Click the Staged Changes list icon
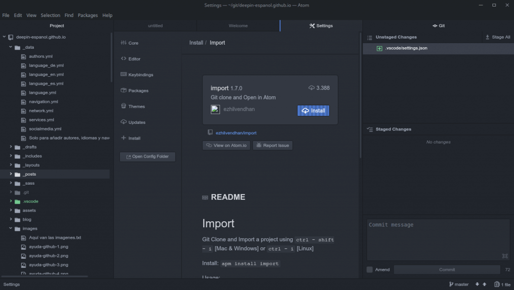This screenshot has height=290, width=514. point(370,129)
